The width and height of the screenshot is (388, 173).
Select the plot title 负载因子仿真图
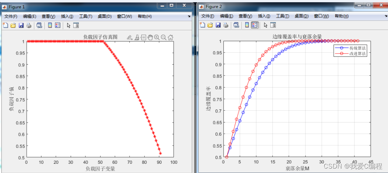click(100, 37)
